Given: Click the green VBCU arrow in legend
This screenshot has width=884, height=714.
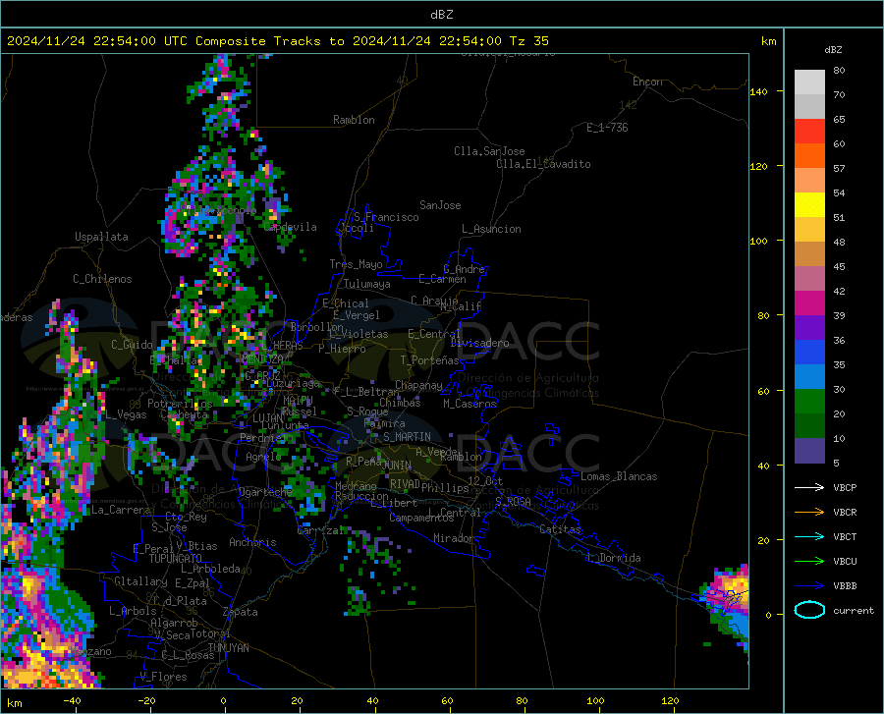Looking at the screenshot, I should (809, 562).
